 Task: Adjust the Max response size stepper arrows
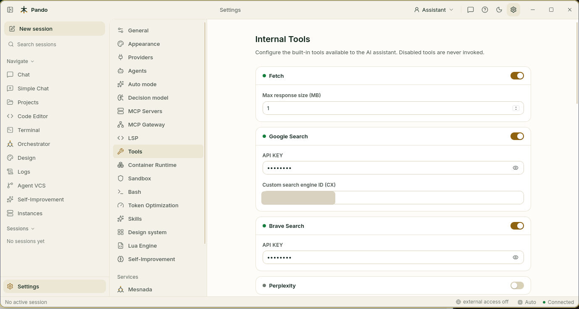coord(516,108)
